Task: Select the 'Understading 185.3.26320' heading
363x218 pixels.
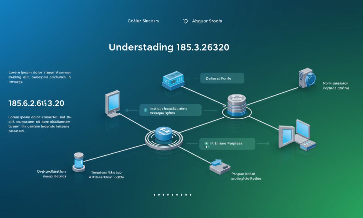Action: [169, 47]
